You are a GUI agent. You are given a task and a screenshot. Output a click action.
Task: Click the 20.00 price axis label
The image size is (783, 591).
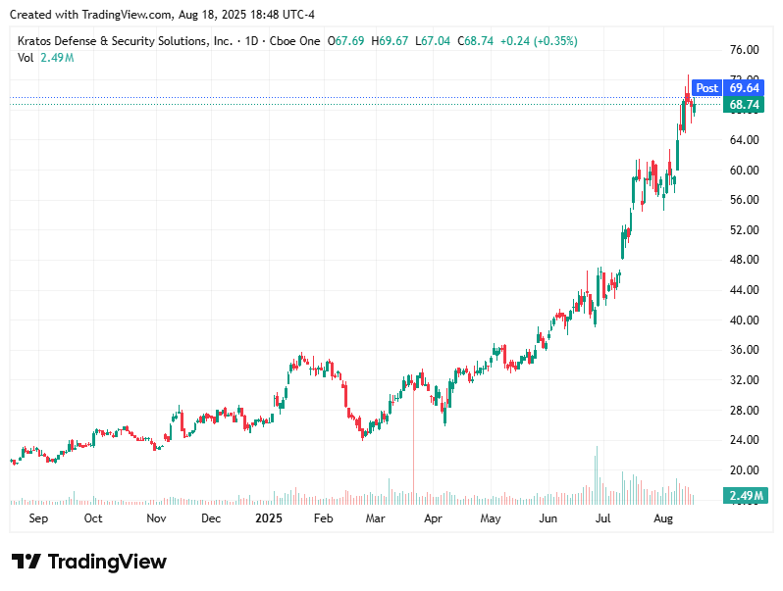pyautogui.click(x=744, y=470)
